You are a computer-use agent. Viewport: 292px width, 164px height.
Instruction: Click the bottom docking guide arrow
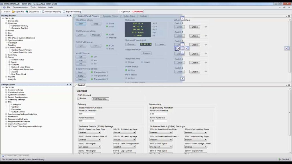tap(182, 79)
